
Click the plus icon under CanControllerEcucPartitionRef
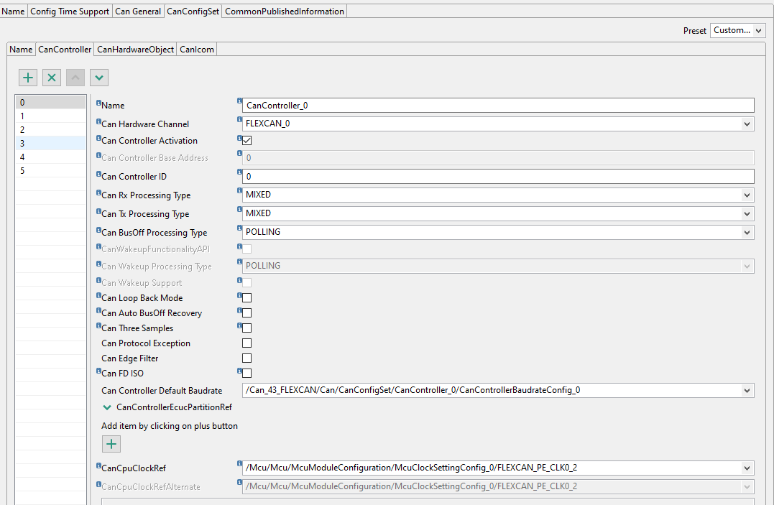click(111, 444)
